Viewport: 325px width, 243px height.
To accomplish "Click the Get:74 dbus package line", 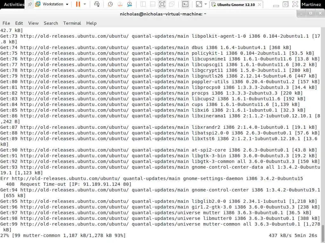I will tap(146, 47).
